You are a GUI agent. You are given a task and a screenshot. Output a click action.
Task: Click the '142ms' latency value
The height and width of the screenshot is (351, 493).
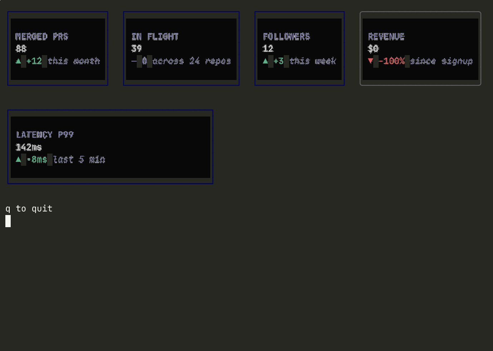click(x=29, y=147)
